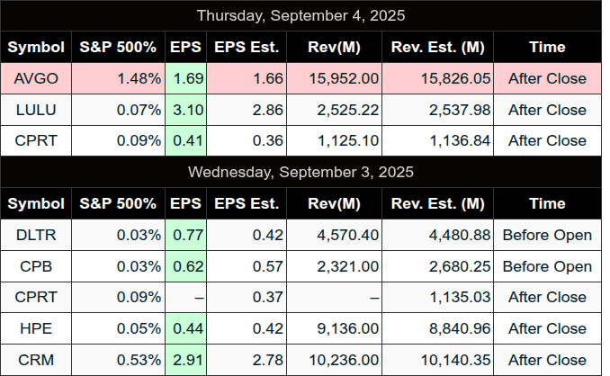Click LULU's After Close time cell
Screen dimensions: 610x376
[x=547, y=110]
